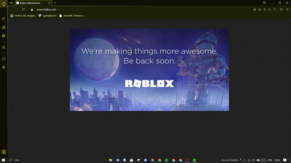Open My Flow send icon
The image size is (291, 163).
(269, 9)
